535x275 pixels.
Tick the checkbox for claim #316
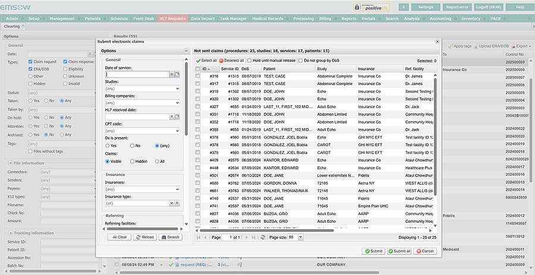pyautogui.click(x=198, y=77)
